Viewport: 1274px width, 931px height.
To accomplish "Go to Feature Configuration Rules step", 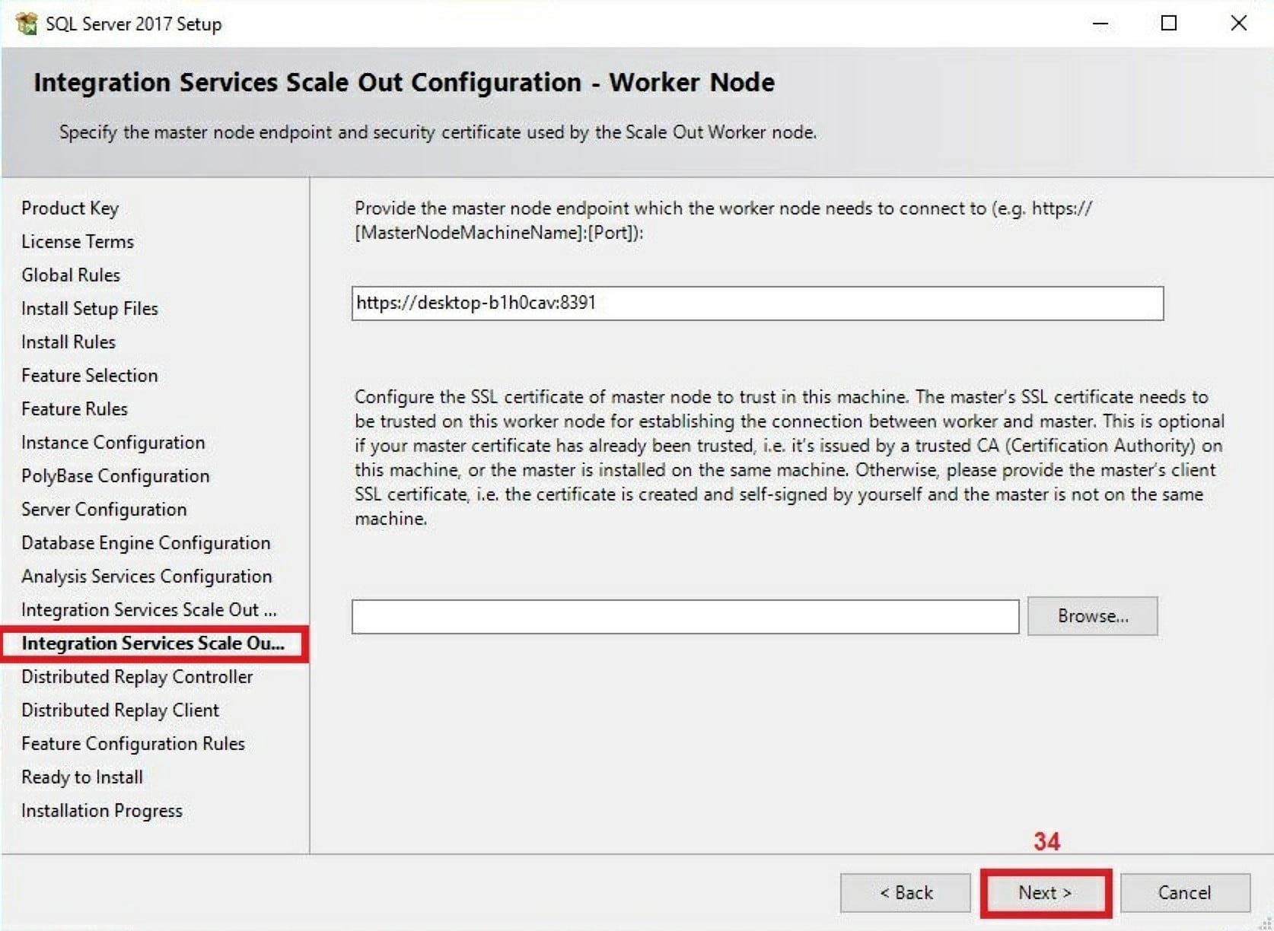I will point(133,744).
